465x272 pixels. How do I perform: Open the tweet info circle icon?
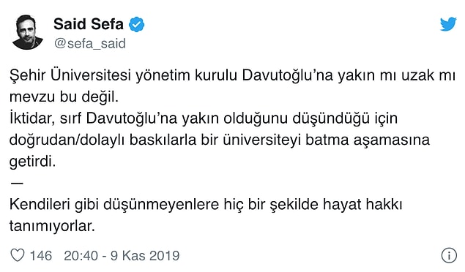449,255
